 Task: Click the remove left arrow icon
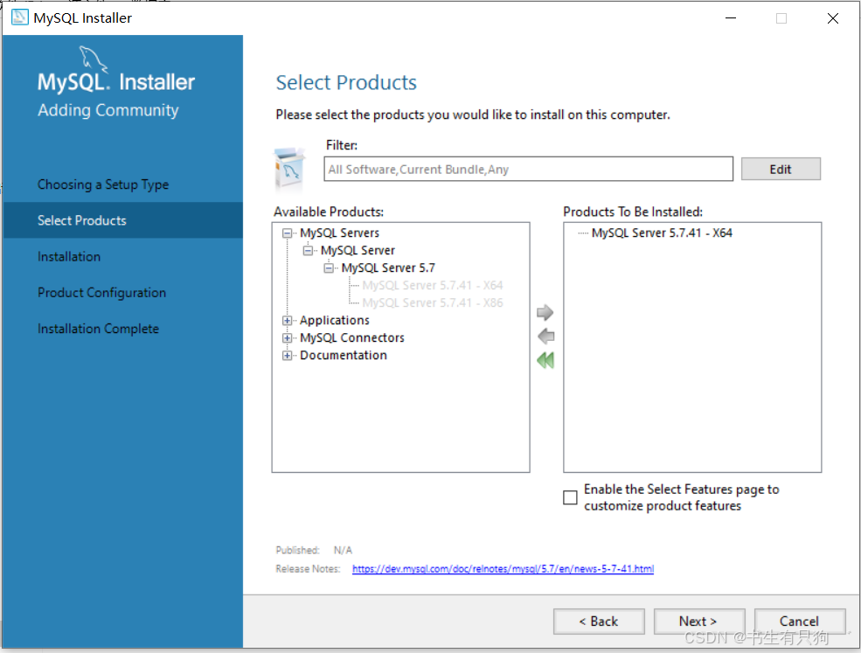tap(545, 336)
